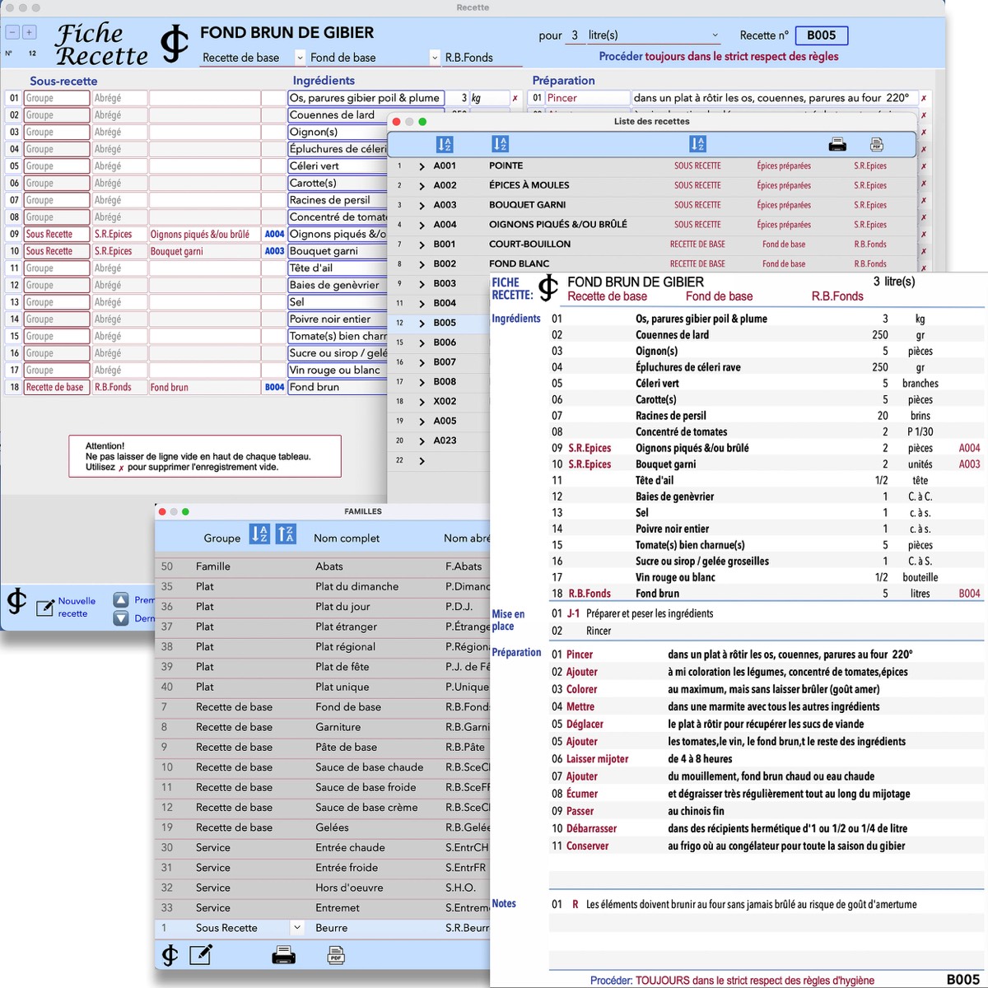Go to first record with up arrow
Image resolution: width=988 pixels, height=988 pixels.
tap(121, 600)
